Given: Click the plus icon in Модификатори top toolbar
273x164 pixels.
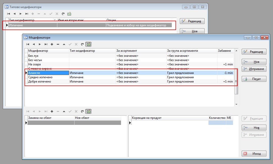Looking at the screenshot, I should 52,44.
